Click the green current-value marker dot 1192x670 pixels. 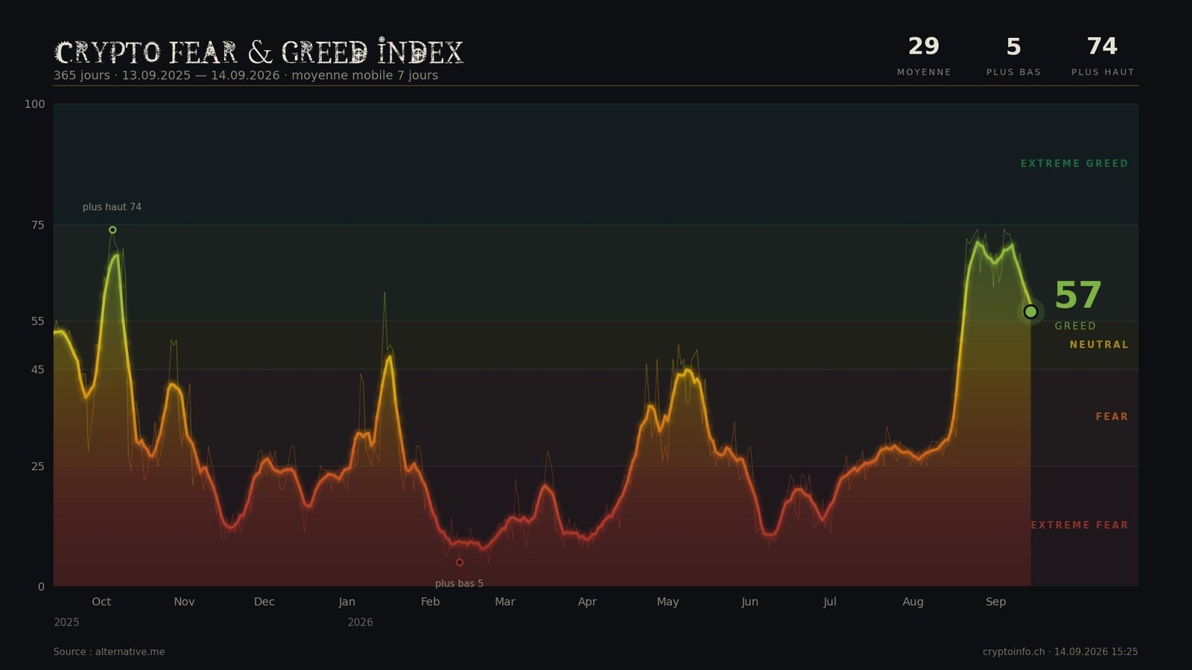pyautogui.click(x=1030, y=312)
